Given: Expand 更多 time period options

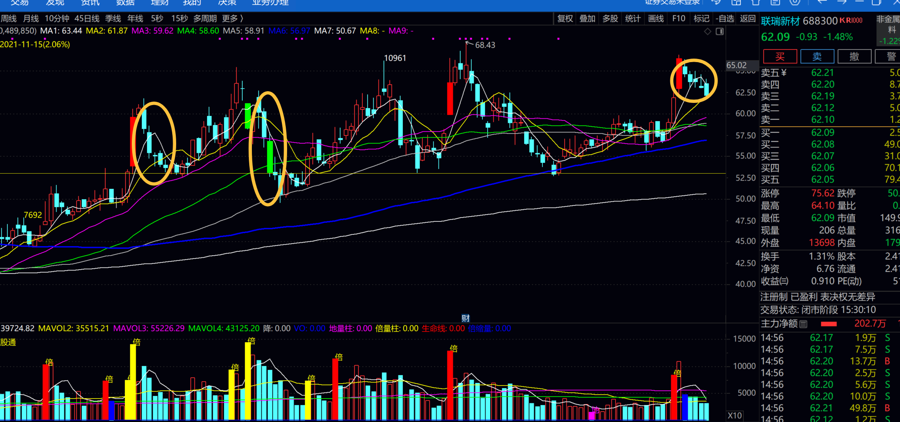Looking at the screenshot, I should point(232,19).
